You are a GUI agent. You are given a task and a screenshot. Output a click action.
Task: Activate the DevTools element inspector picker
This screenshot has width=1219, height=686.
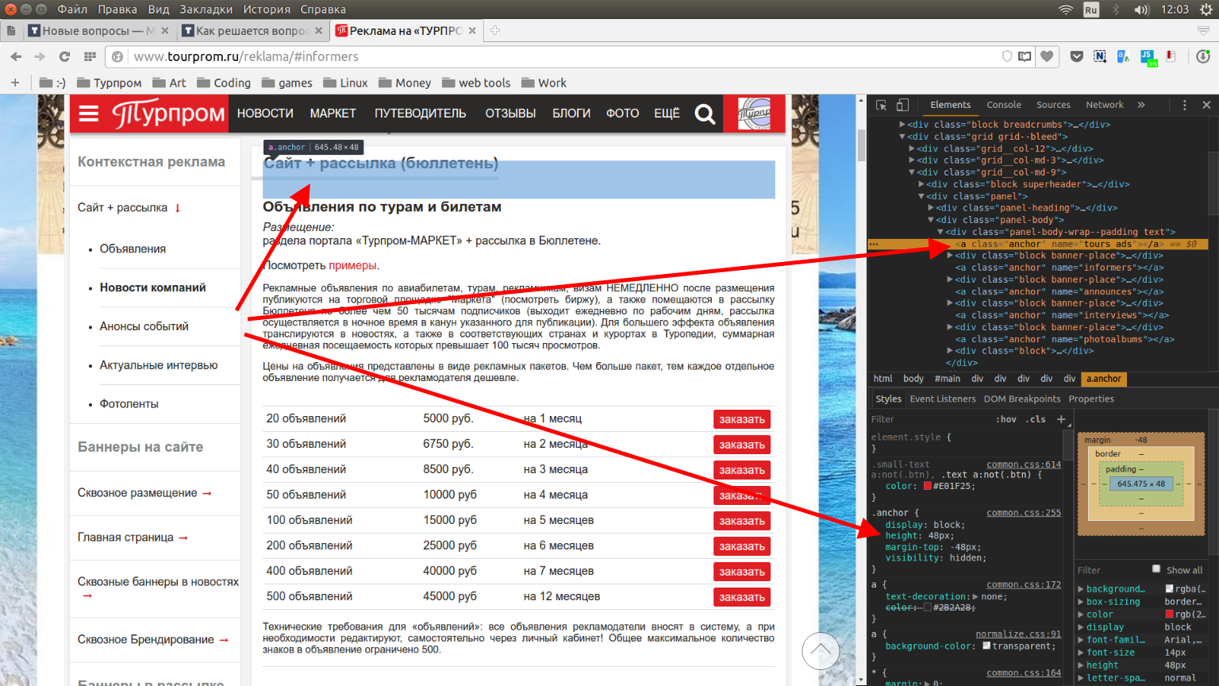click(x=881, y=105)
